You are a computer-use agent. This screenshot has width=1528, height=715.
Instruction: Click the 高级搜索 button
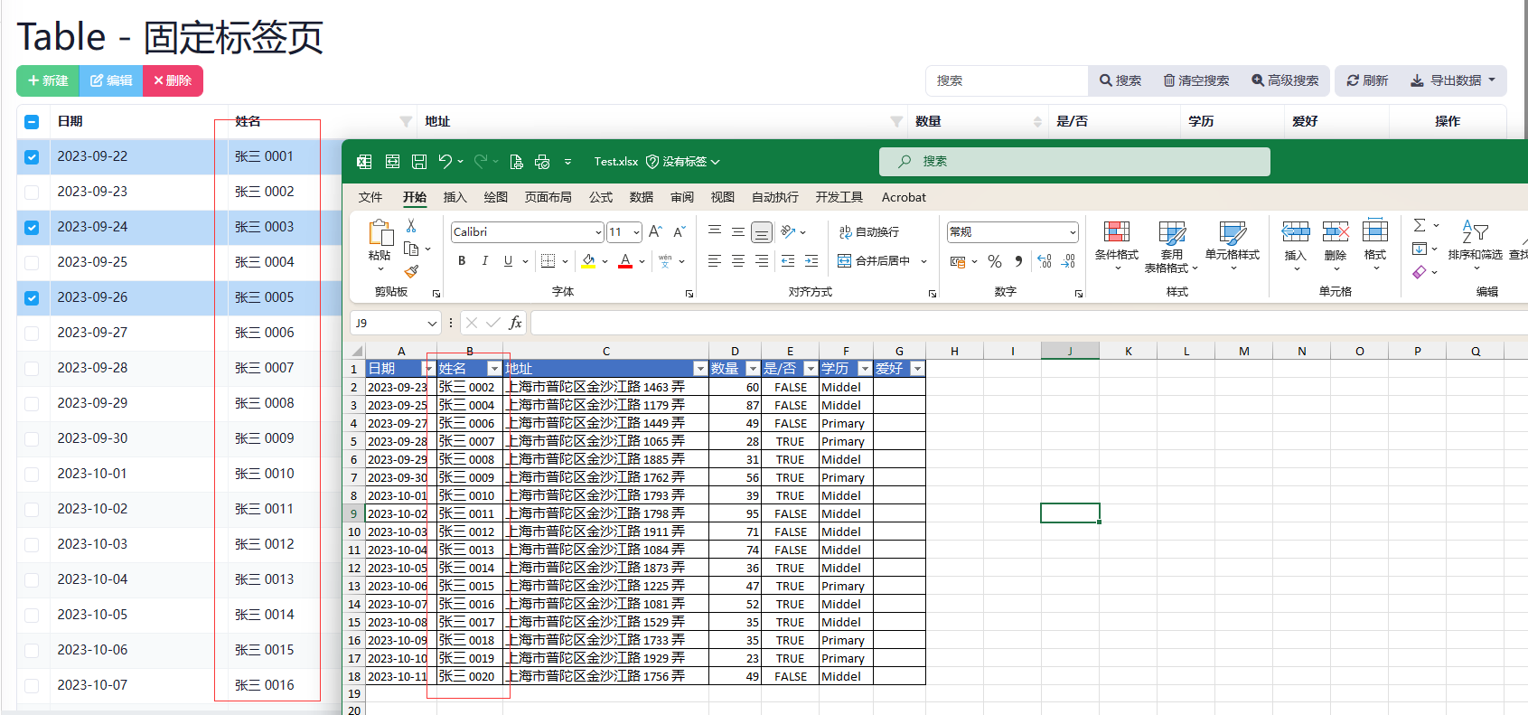click(1285, 80)
